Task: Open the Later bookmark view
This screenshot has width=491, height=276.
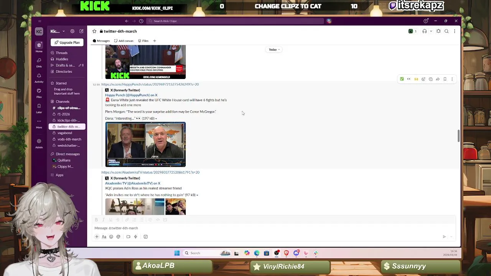Action: (39, 108)
